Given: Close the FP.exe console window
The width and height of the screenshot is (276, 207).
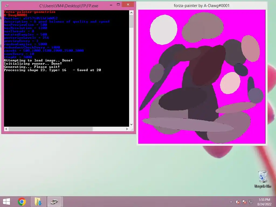Looking at the screenshot, I should point(128,5).
